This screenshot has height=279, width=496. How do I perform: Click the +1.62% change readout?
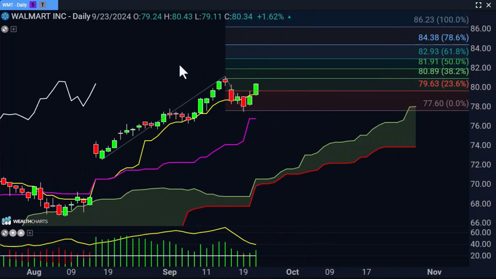[x=270, y=17]
